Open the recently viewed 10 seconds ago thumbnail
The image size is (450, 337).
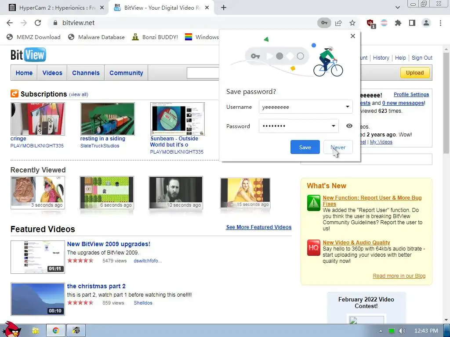176,193
